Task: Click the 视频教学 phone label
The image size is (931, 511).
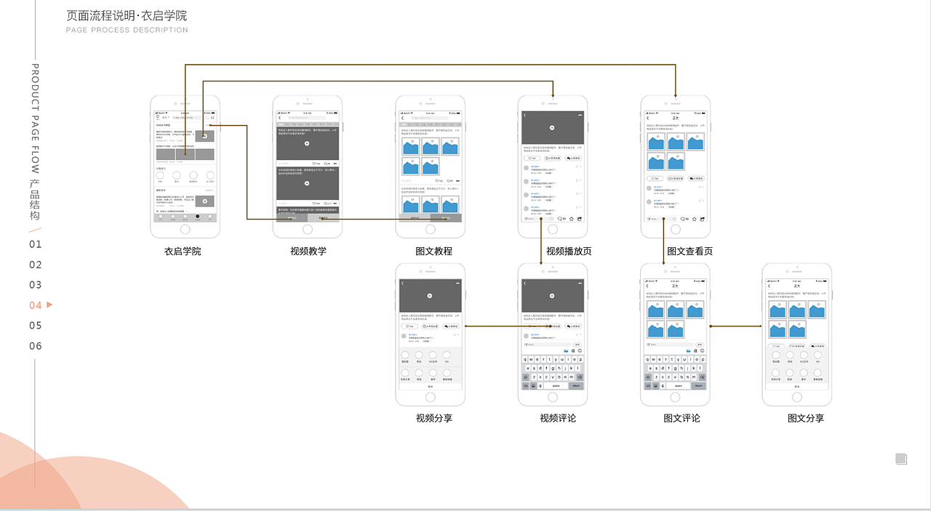Action: [x=308, y=252]
